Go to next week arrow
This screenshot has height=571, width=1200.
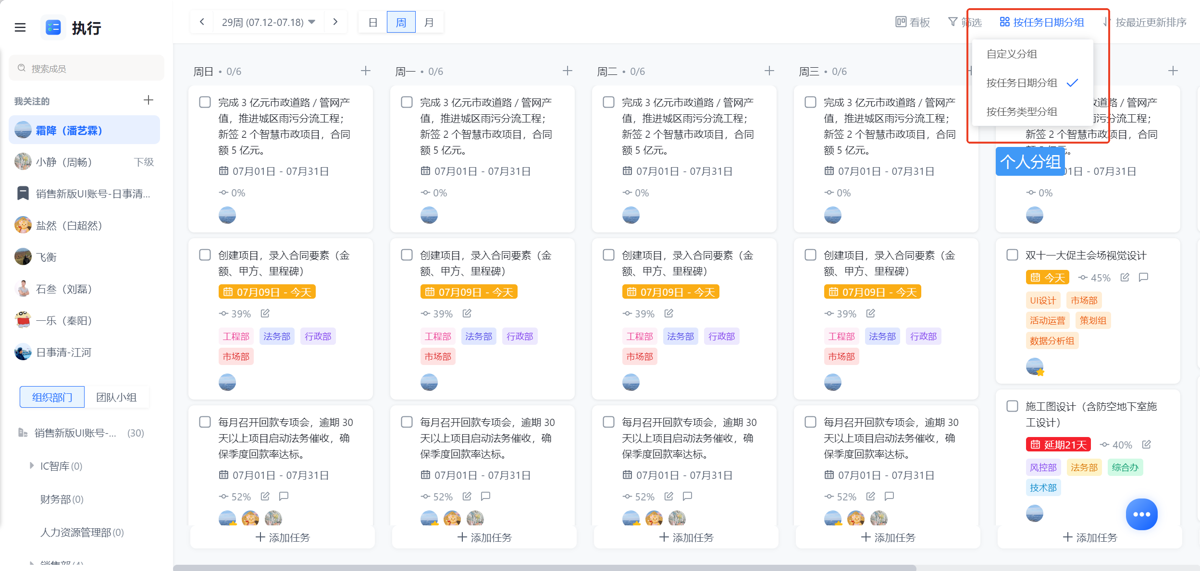pyautogui.click(x=335, y=22)
